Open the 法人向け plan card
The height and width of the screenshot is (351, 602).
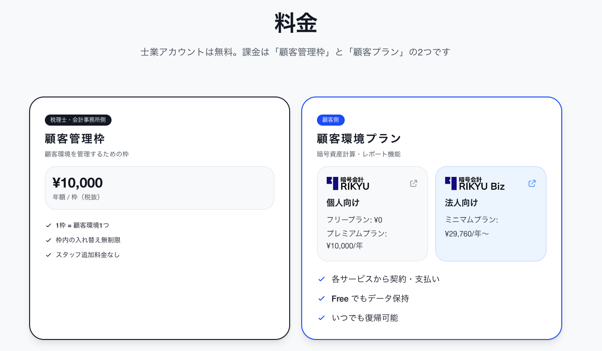tap(490, 214)
